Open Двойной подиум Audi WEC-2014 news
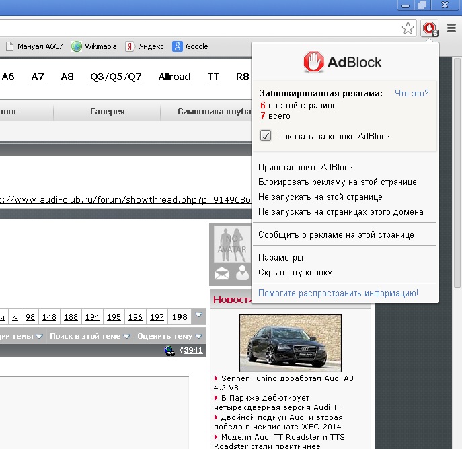Viewport: 462px width, 449px height. 278,422
